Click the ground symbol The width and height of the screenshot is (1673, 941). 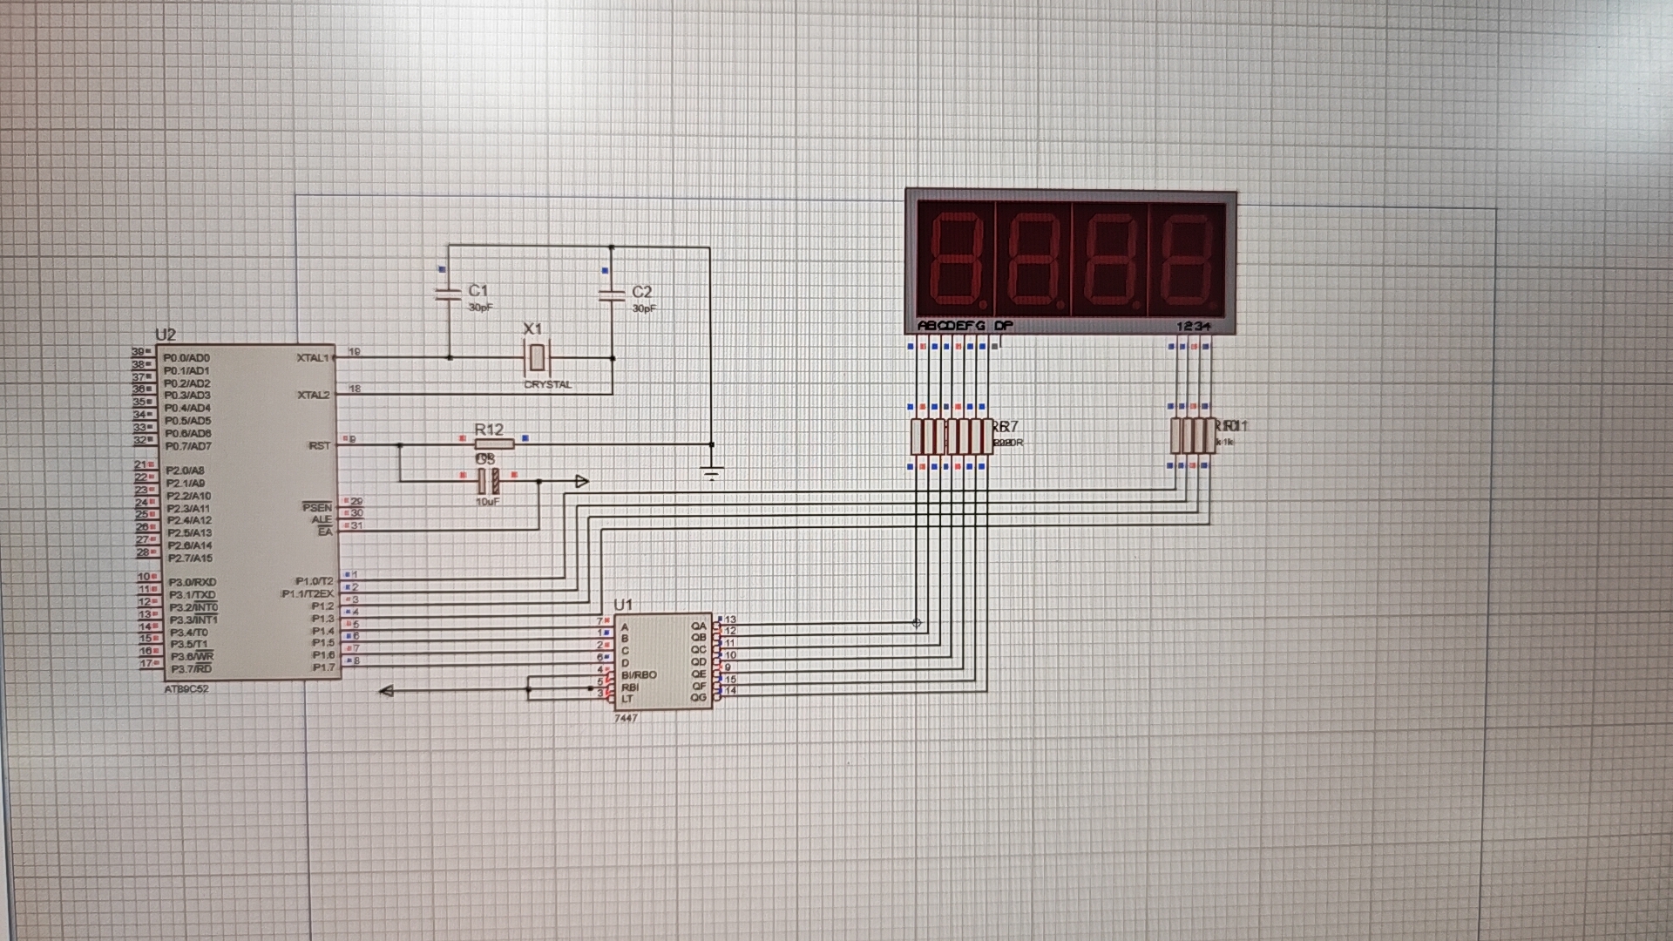click(712, 473)
